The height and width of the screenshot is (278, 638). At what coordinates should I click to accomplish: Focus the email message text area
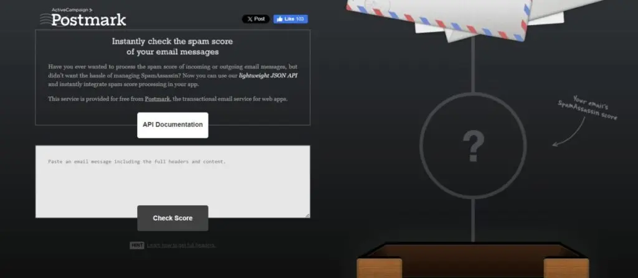[x=173, y=182]
